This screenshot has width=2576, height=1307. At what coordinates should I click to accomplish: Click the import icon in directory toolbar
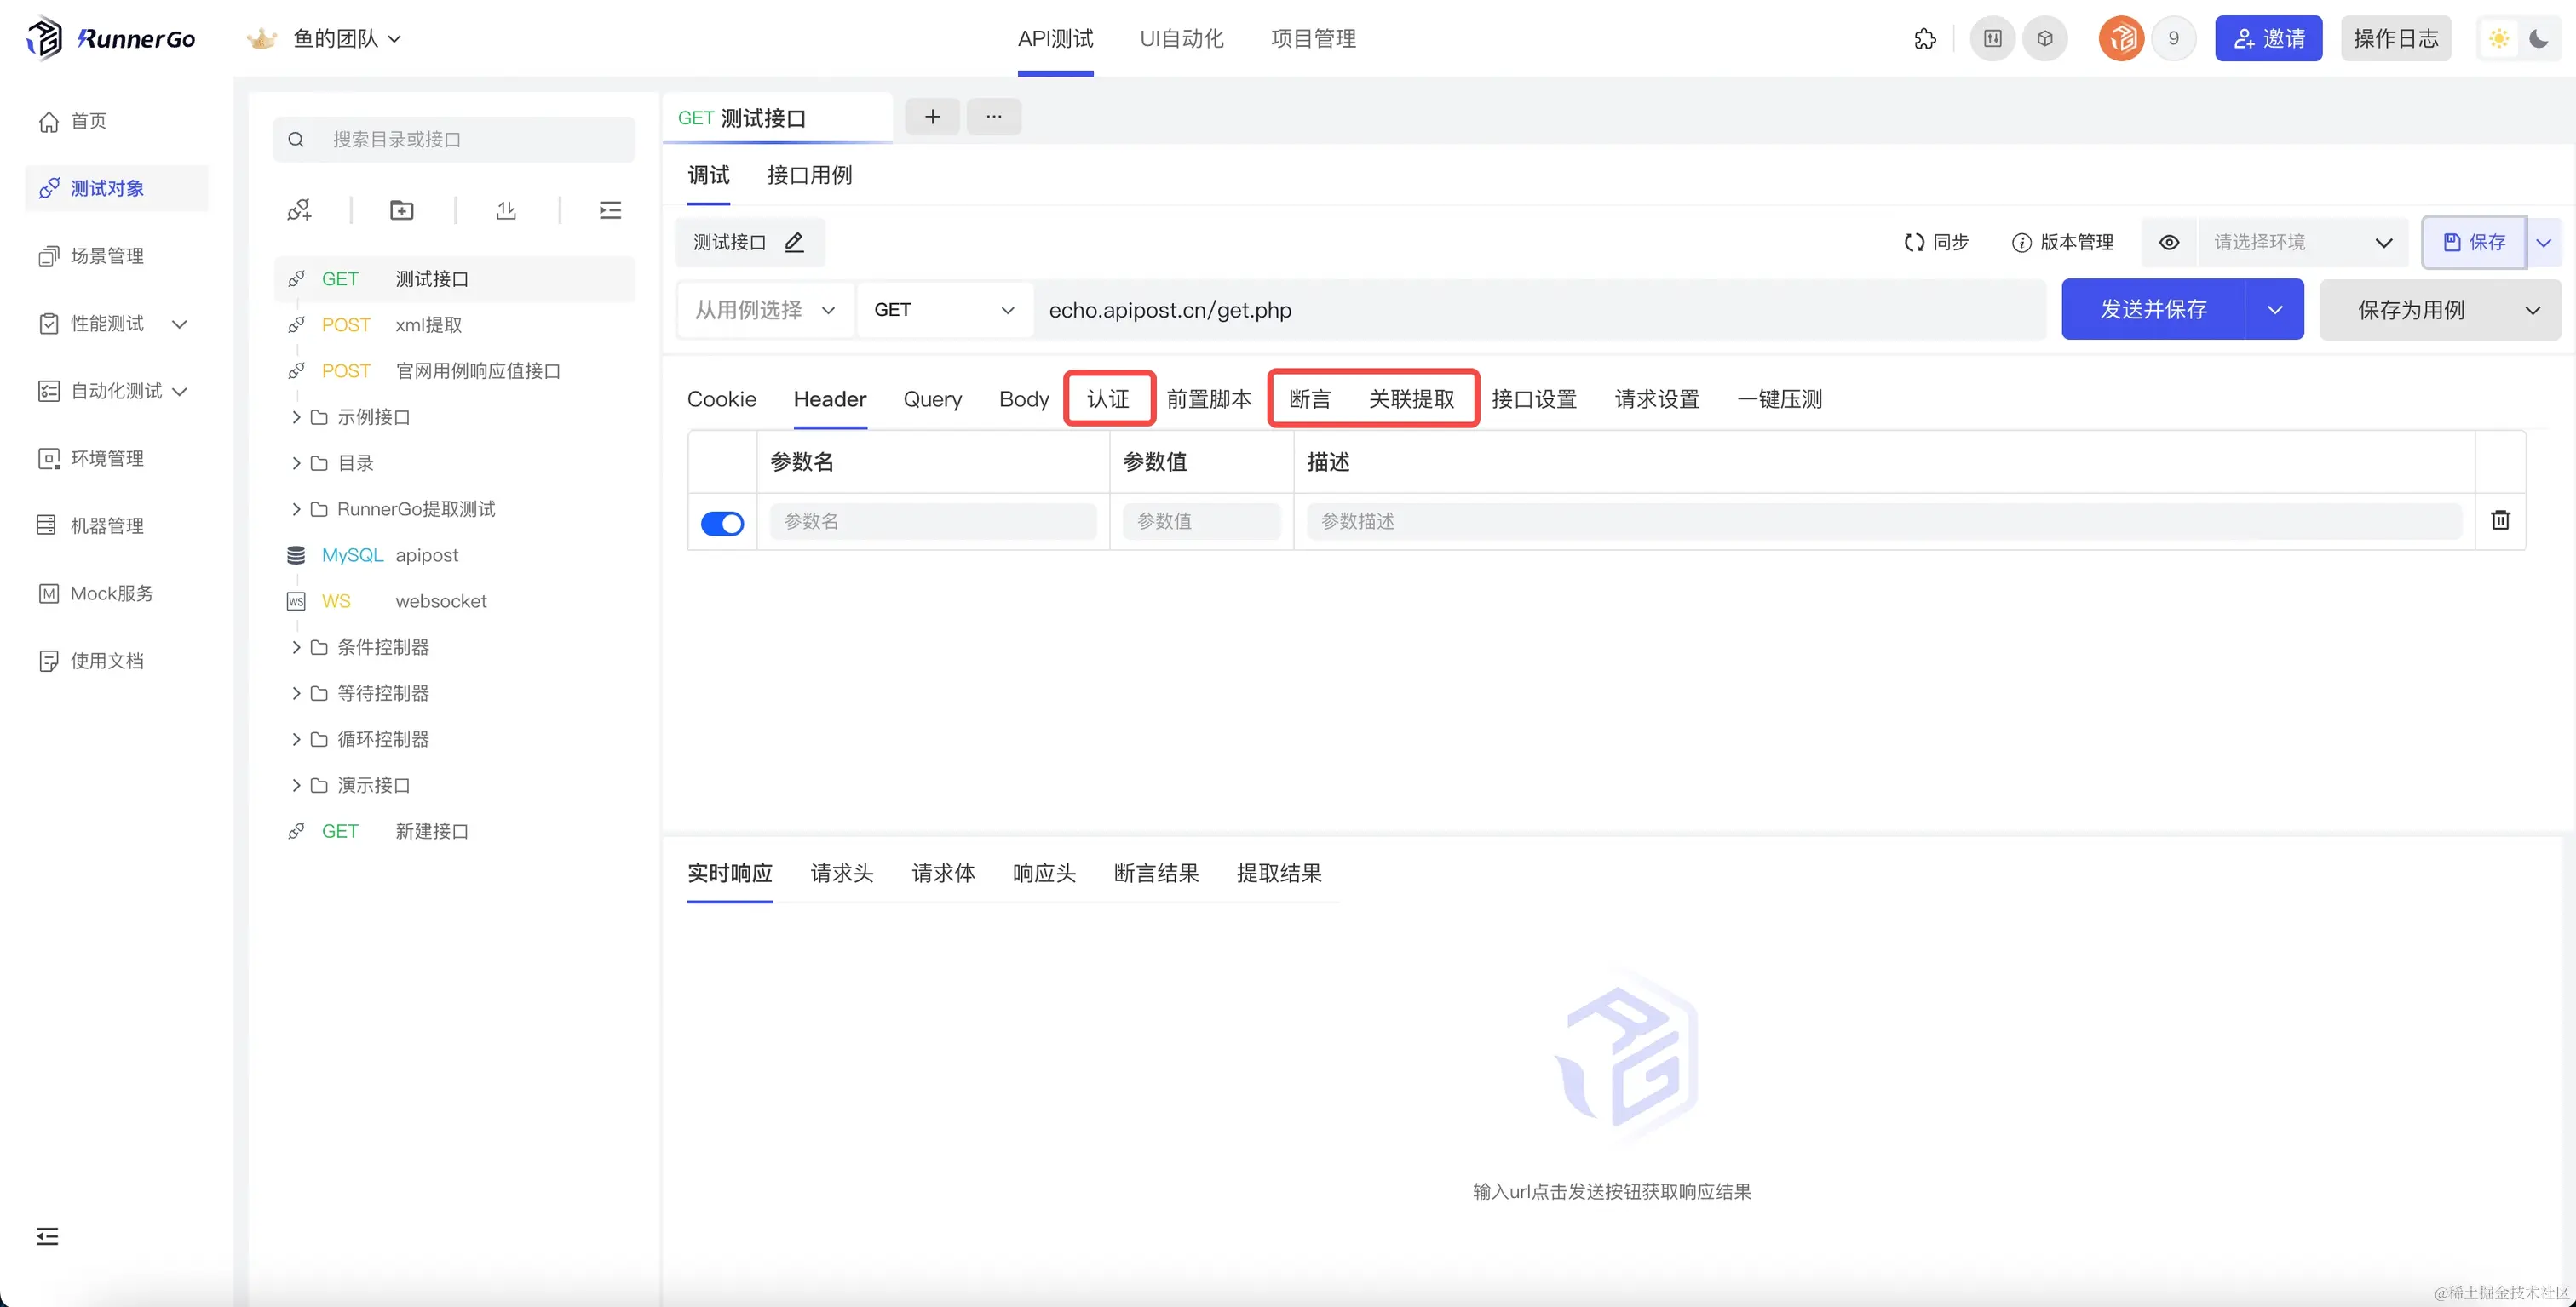click(506, 209)
